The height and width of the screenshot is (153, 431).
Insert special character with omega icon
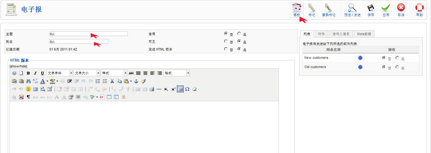187,89
